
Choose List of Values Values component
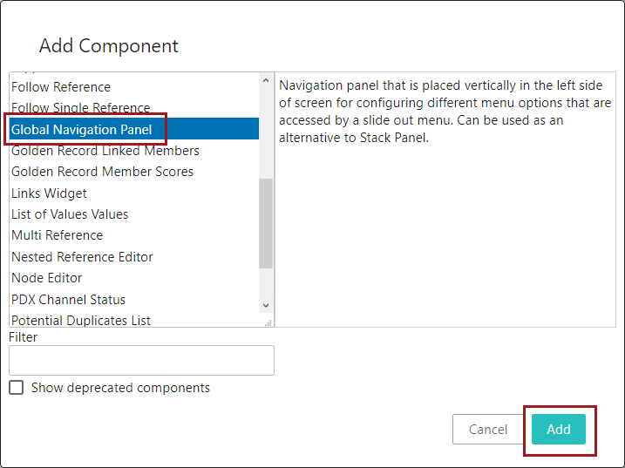click(70, 214)
